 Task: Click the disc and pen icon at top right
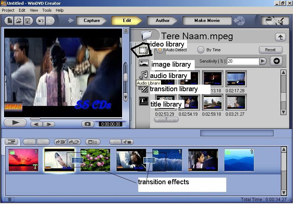tap(275, 21)
